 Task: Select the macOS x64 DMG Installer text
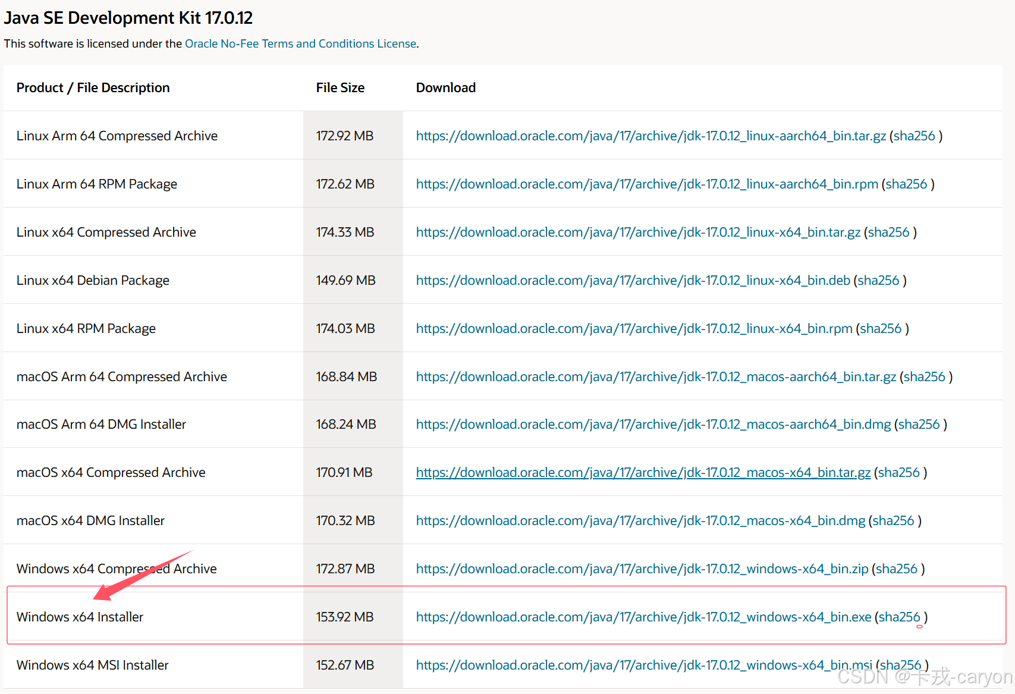point(90,520)
